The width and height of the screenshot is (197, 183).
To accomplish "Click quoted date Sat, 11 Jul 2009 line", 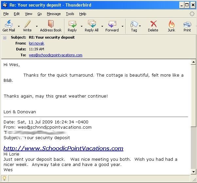I will (46, 122).
